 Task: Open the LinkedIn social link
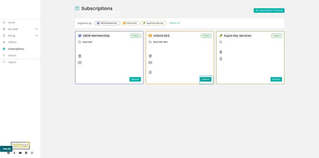[26, 153]
